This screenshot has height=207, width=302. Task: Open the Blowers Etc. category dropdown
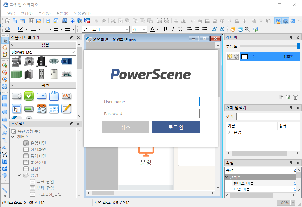point(73,52)
